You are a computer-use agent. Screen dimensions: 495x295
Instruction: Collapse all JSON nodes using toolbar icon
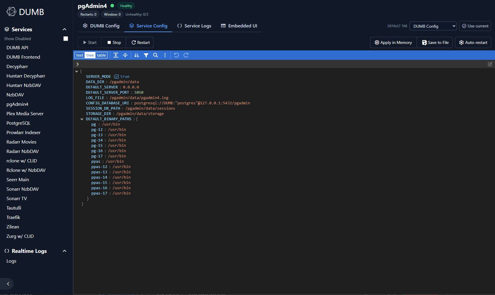coord(125,55)
